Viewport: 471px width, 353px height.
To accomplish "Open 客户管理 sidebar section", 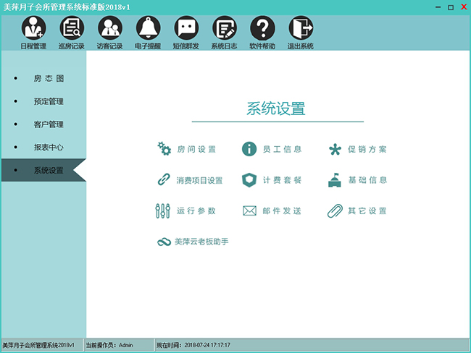I will [x=49, y=124].
